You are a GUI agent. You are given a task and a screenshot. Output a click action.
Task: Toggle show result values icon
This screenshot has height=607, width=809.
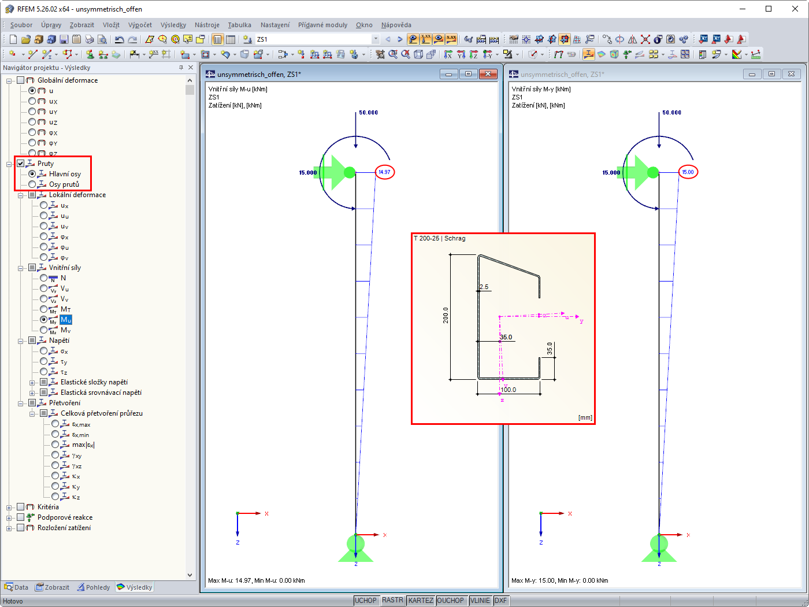click(451, 39)
